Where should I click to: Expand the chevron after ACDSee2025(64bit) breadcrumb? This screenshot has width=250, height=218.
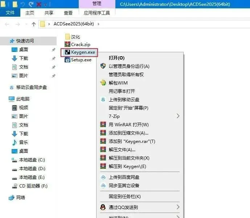pyautogui.click(x=98, y=24)
